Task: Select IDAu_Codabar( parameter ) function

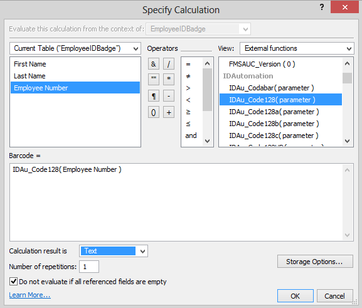Action: point(280,88)
